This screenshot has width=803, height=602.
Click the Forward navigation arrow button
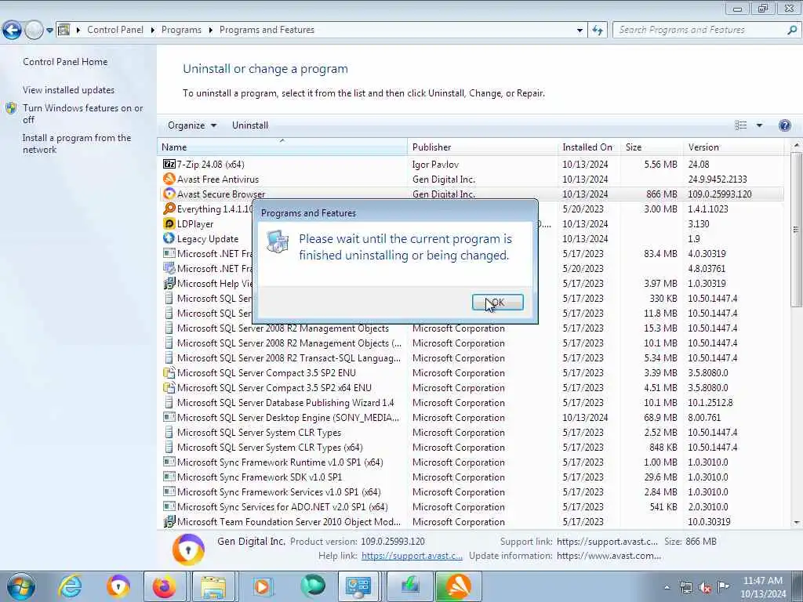tap(34, 31)
